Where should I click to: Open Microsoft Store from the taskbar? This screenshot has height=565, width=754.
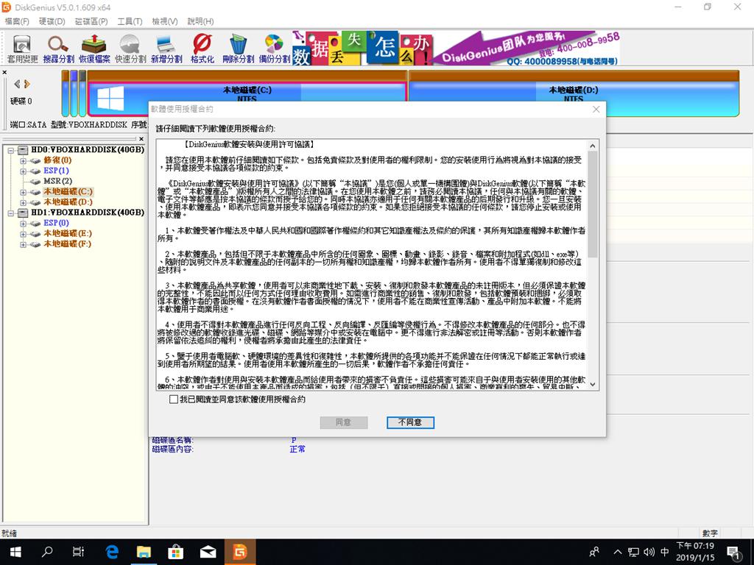pos(175,552)
